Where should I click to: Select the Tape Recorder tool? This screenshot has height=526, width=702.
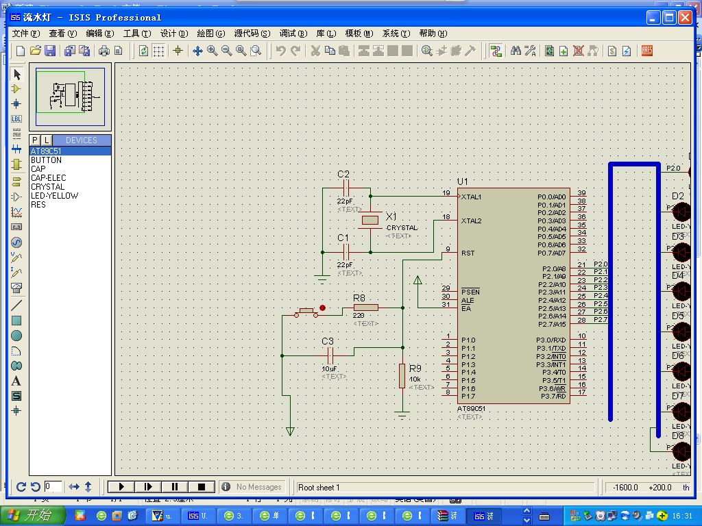coord(16,227)
